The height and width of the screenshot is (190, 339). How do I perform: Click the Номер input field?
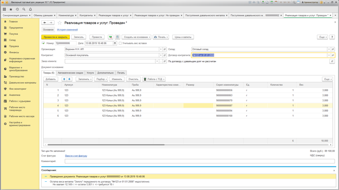pos(66,43)
